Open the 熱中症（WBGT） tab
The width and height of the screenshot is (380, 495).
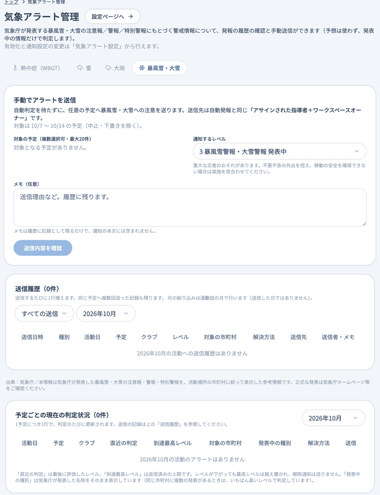[36, 68]
